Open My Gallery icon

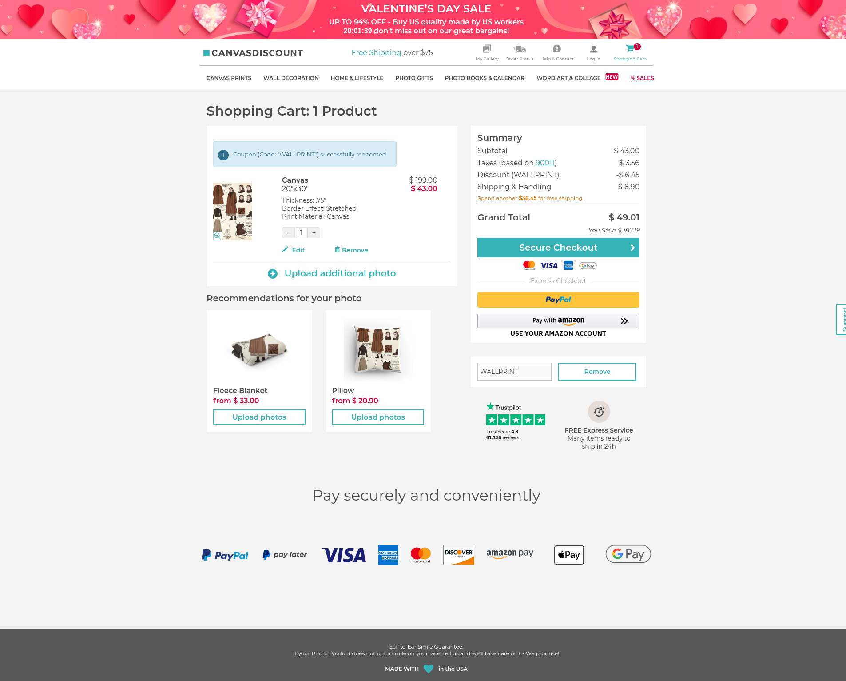(487, 49)
